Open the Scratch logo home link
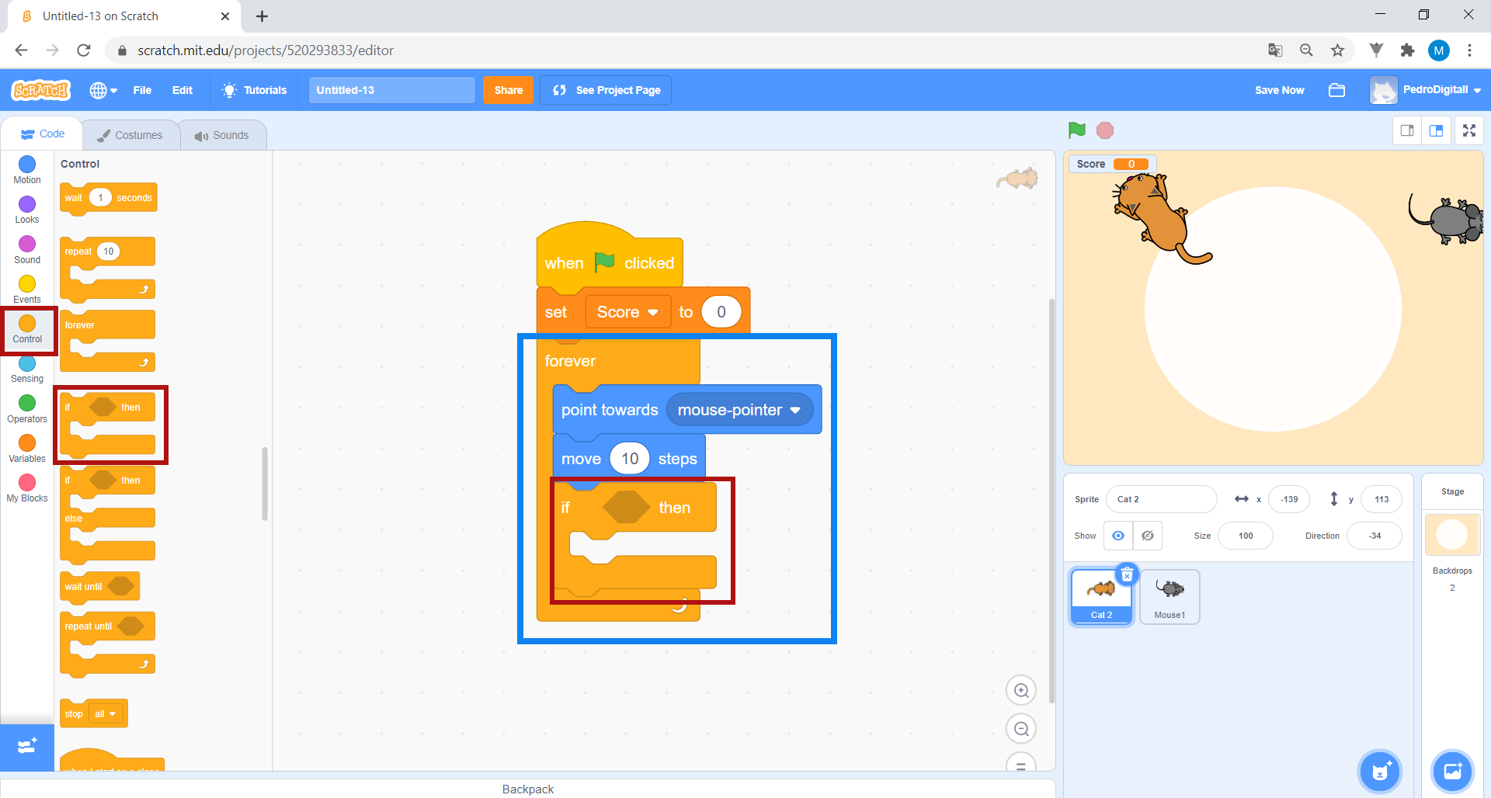The height and width of the screenshot is (798, 1491). point(41,90)
